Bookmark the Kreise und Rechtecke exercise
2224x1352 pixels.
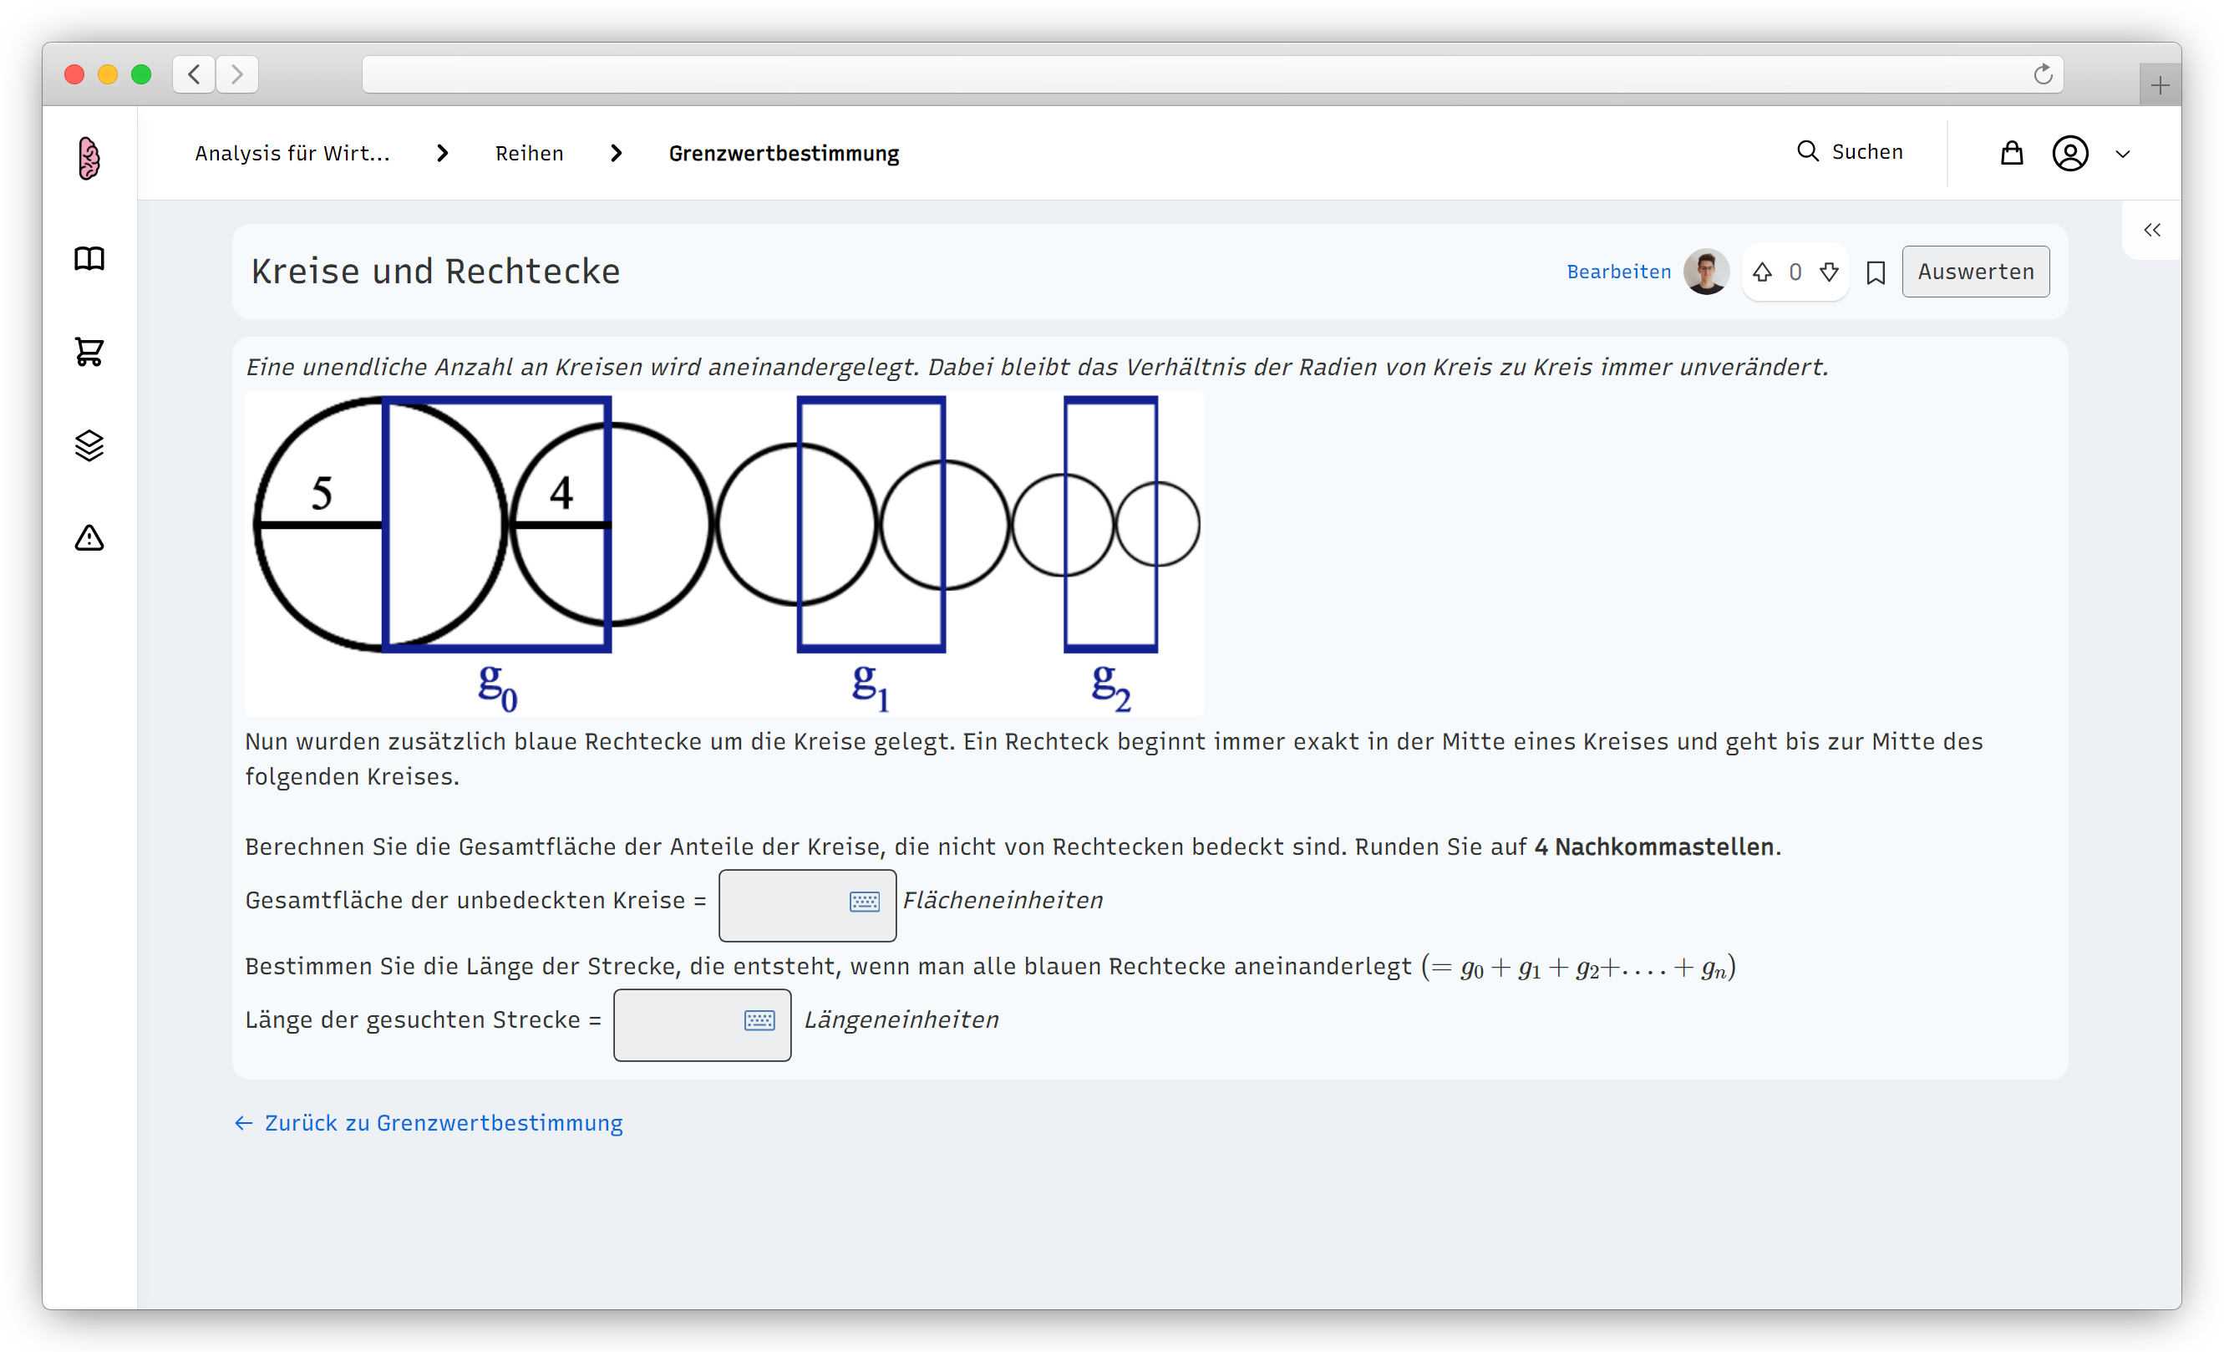[1876, 272]
